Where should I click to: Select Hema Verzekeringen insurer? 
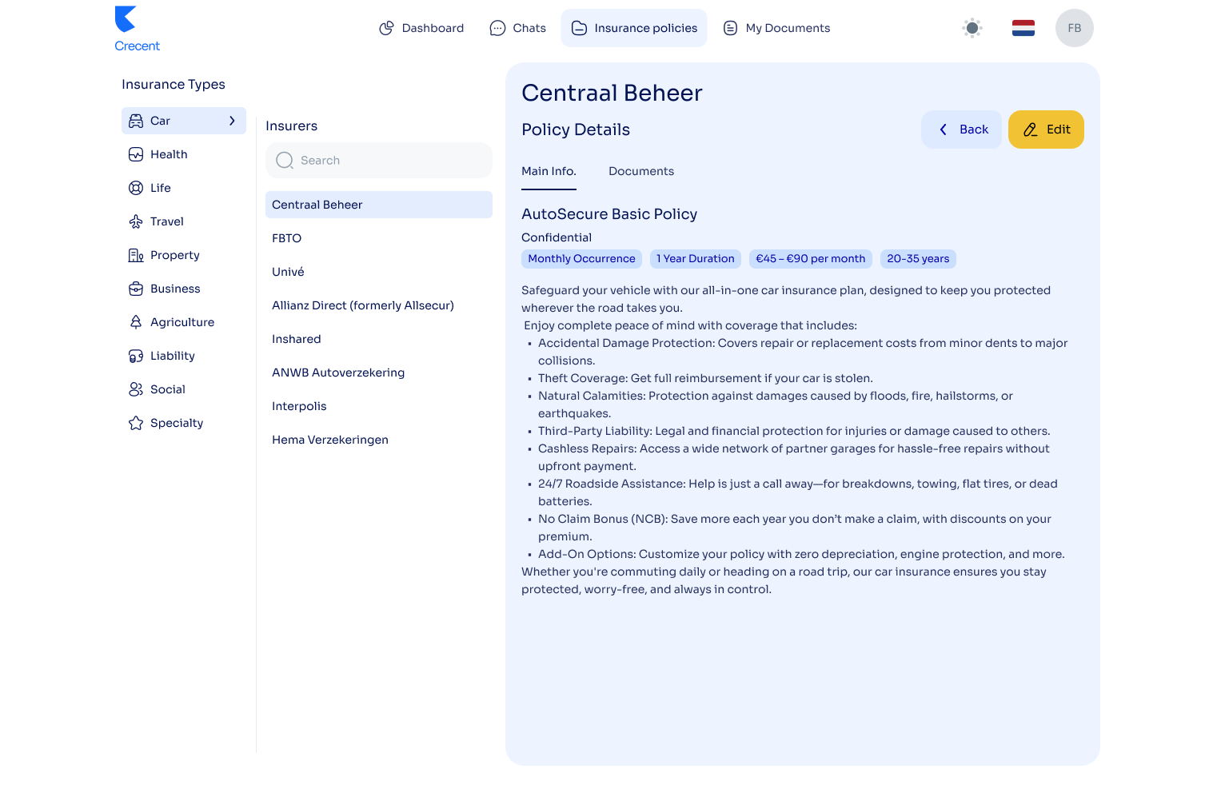pyautogui.click(x=379, y=440)
